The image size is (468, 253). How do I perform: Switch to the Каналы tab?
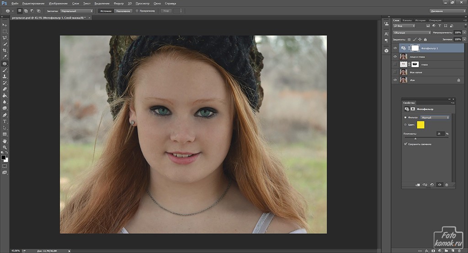pos(407,20)
